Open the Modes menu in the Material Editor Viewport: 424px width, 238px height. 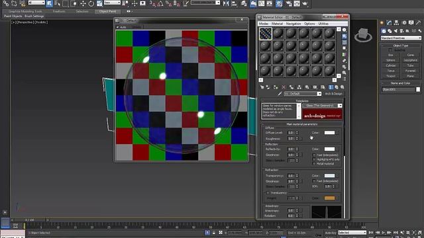(x=264, y=24)
